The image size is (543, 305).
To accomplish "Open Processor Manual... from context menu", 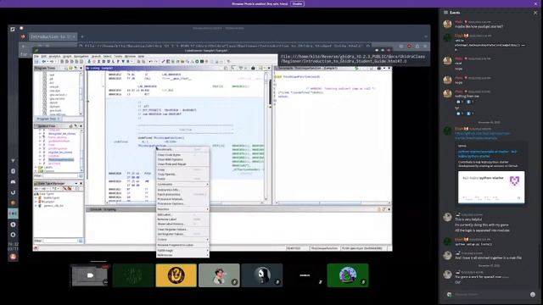I will (182, 199).
